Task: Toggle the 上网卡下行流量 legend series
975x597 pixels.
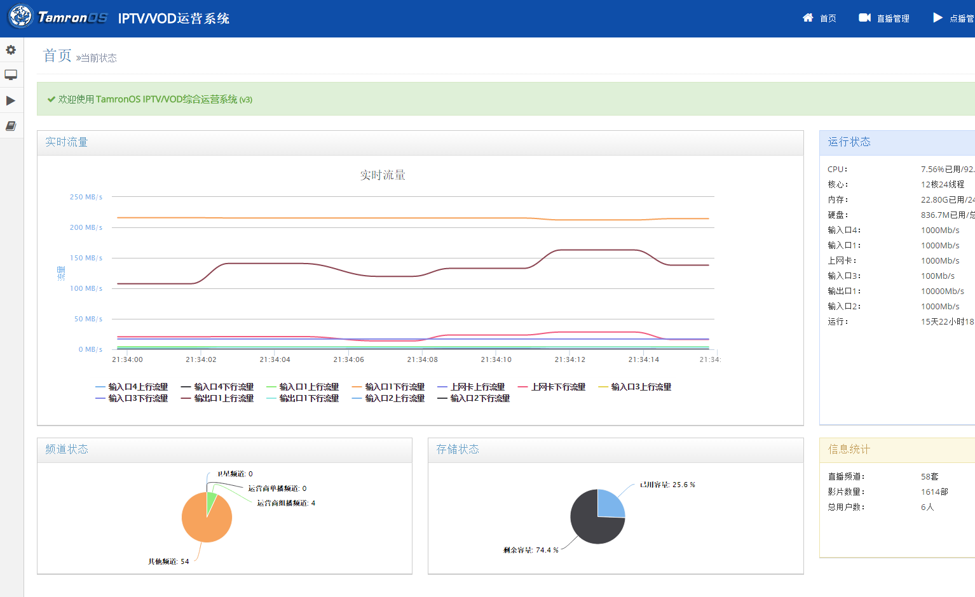Action: [552, 387]
